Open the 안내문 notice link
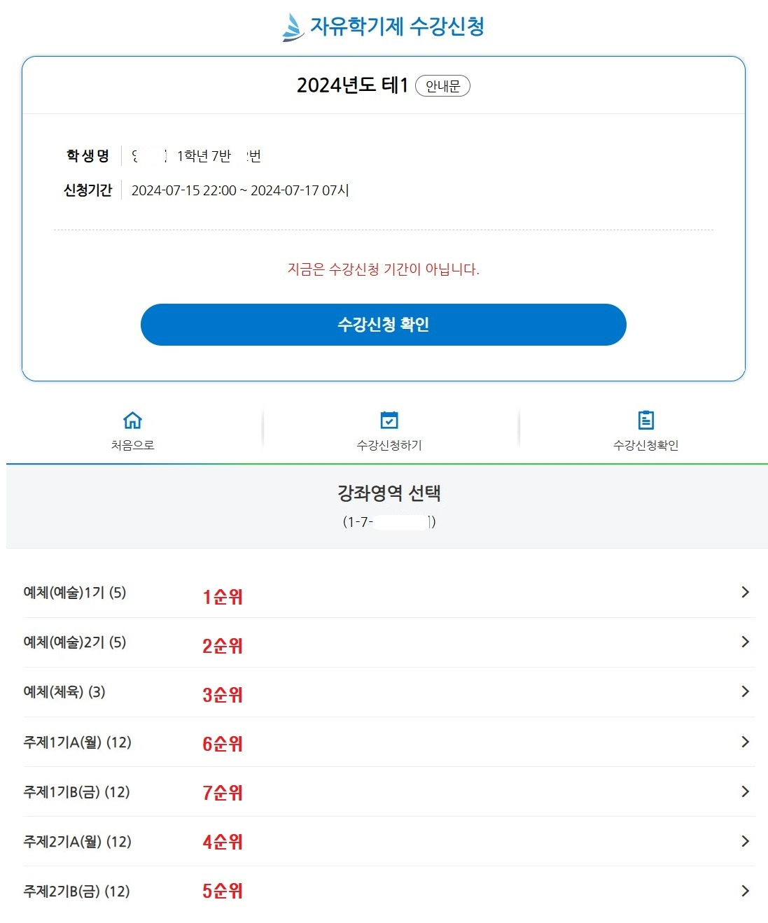The image size is (768, 923). click(444, 85)
